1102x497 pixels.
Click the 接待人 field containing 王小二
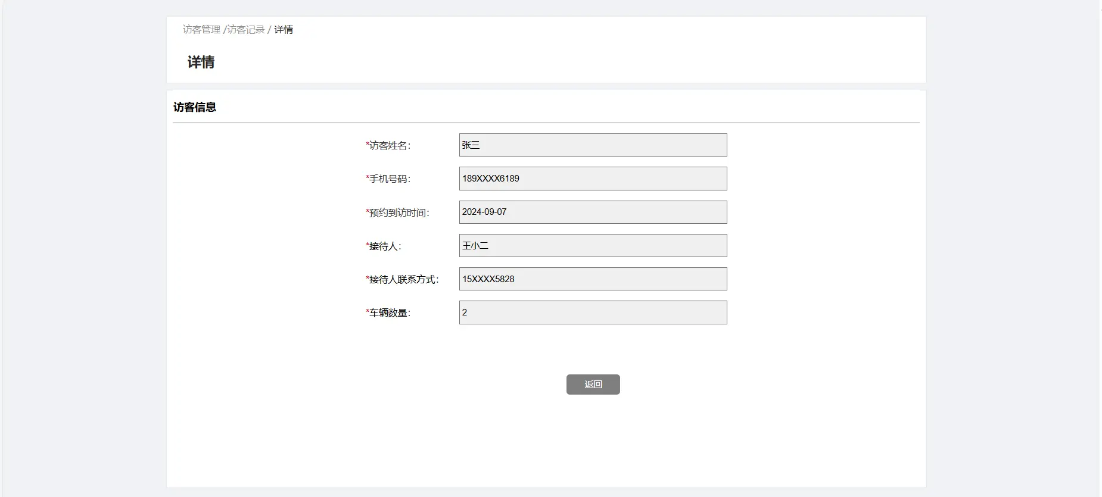[593, 246]
